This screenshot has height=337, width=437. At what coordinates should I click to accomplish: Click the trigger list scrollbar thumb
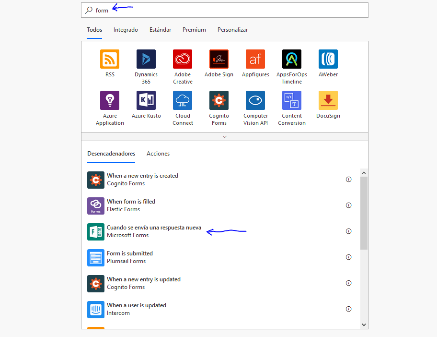click(364, 213)
